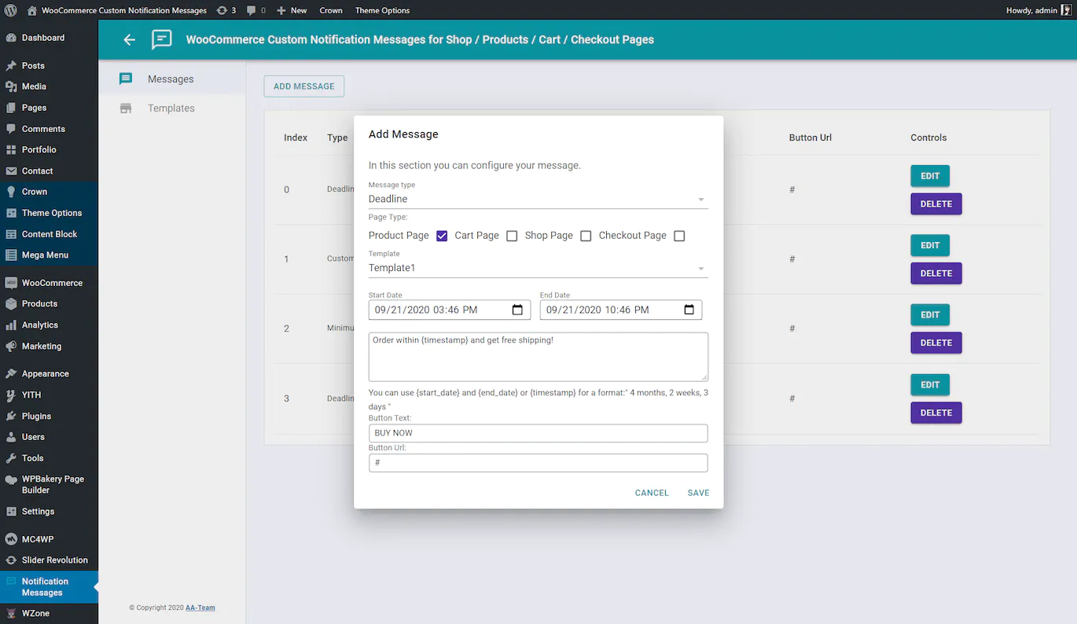
Task: Open the Templates tab in side panel
Action: click(x=172, y=108)
